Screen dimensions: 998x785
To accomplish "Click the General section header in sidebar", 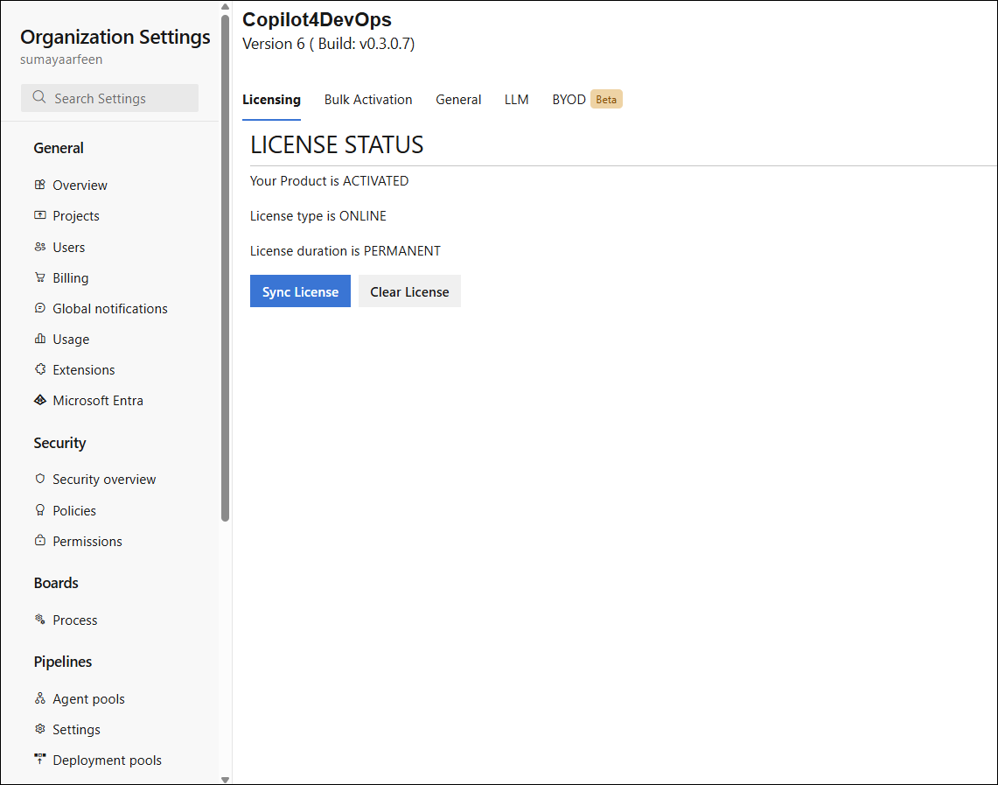I will 59,149.
